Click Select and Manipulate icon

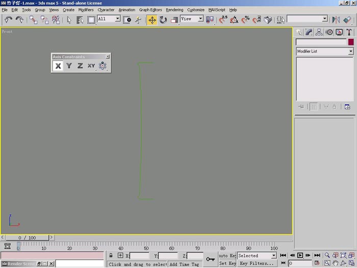[138, 20]
